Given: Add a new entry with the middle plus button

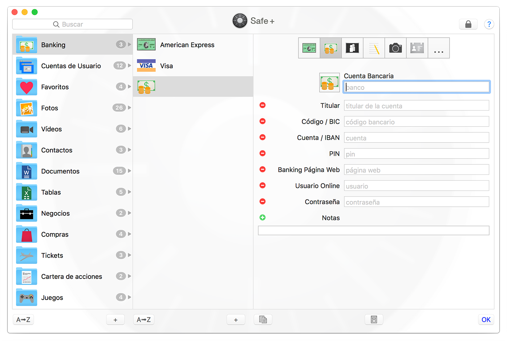Looking at the screenshot, I should 236,320.
